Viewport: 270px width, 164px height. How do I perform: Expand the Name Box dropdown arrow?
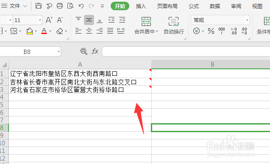coord(58,51)
